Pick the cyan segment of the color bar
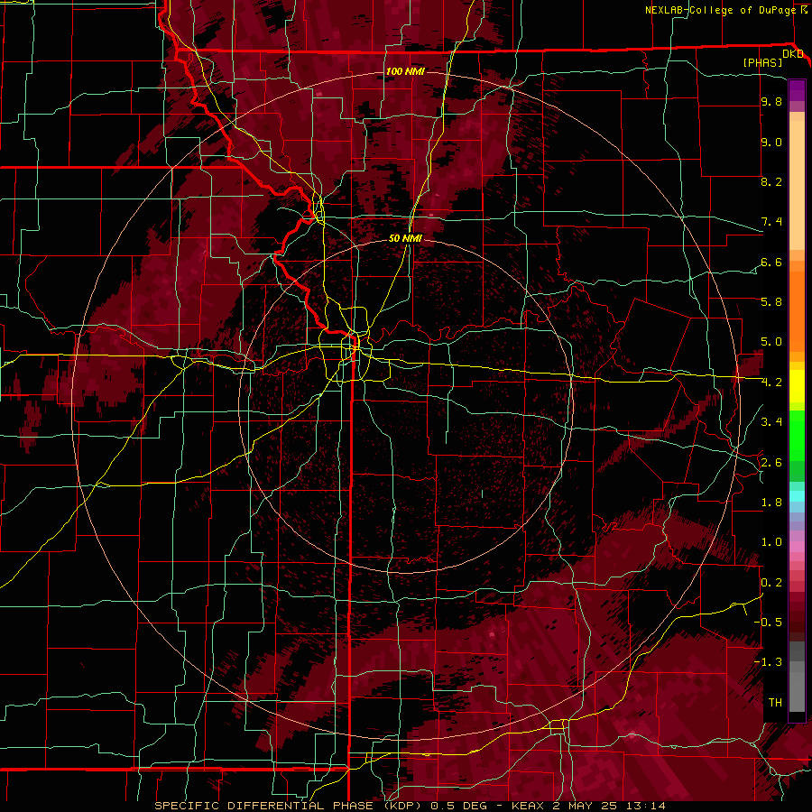The image size is (812, 812). 797,496
